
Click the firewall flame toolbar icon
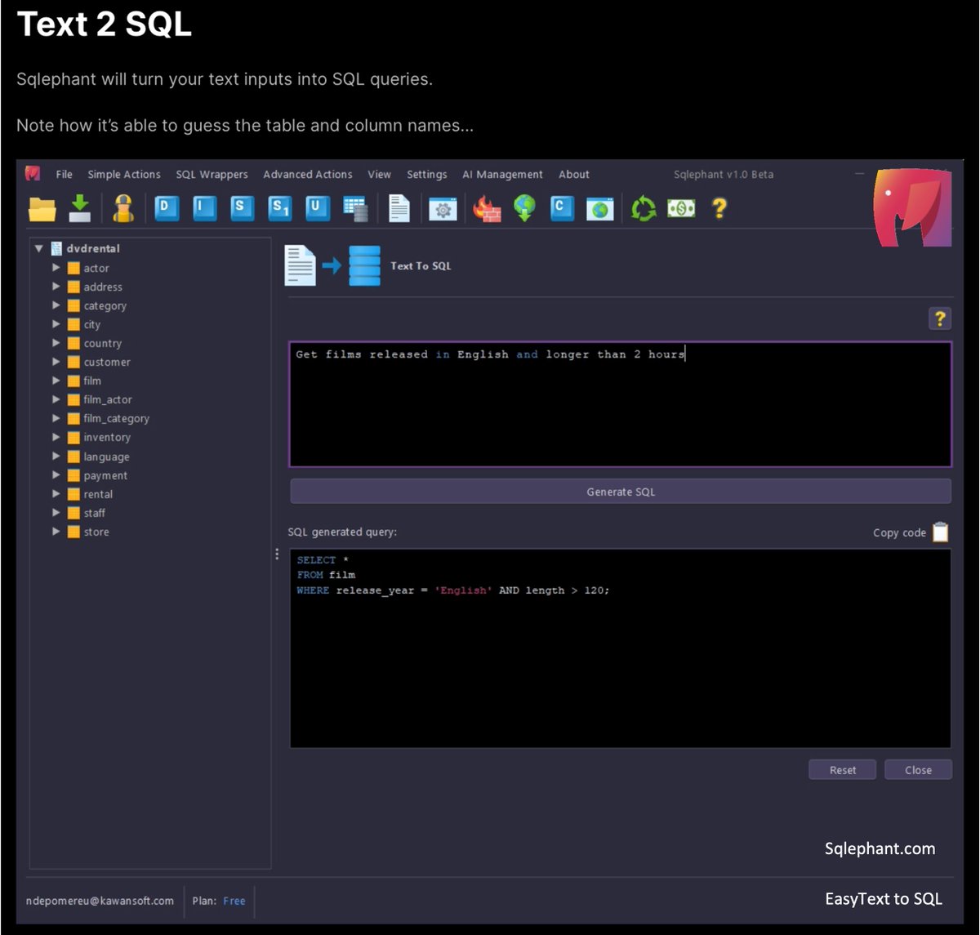(x=487, y=209)
